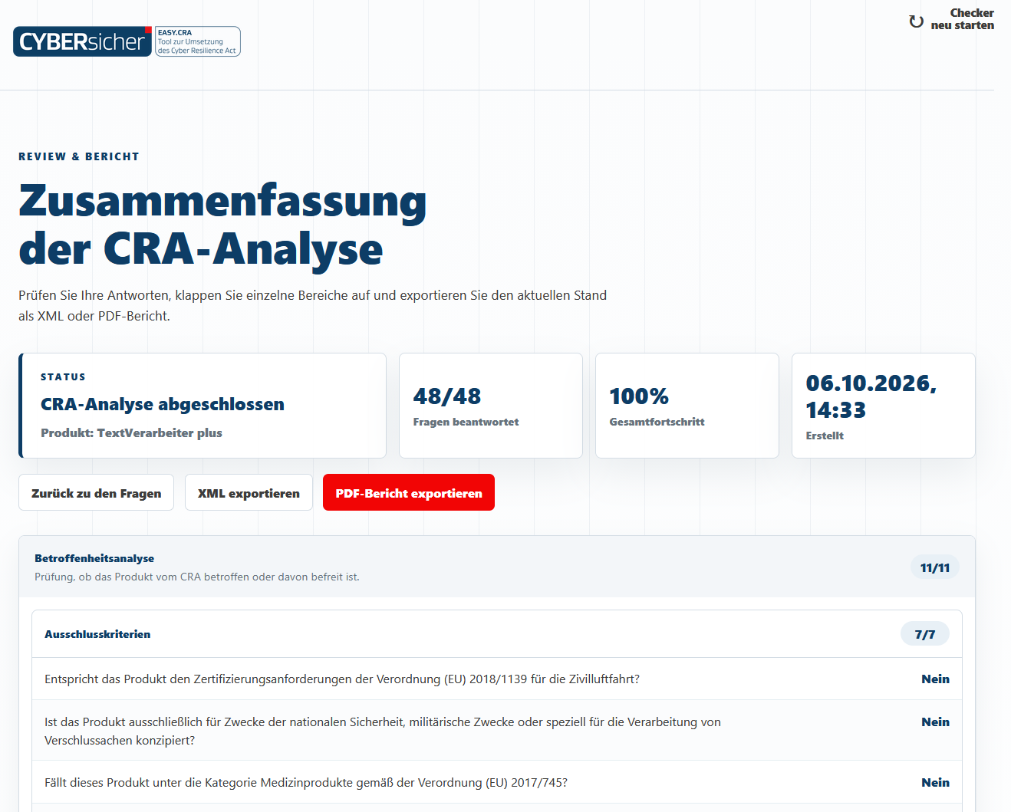Click the description "Prüfung, ob das Produkt vom CRA betroffen"

[197, 577]
